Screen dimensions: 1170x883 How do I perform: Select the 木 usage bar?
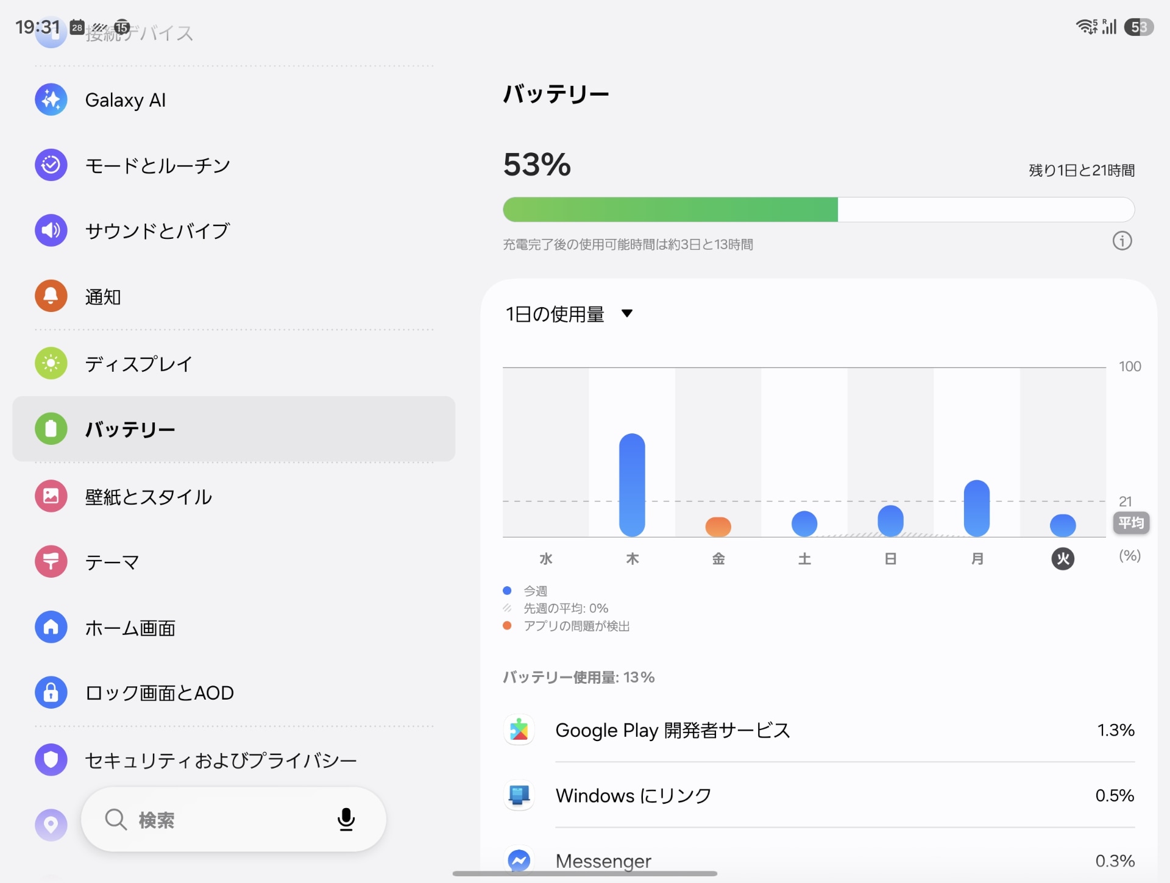pyautogui.click(x=632, y=485)
